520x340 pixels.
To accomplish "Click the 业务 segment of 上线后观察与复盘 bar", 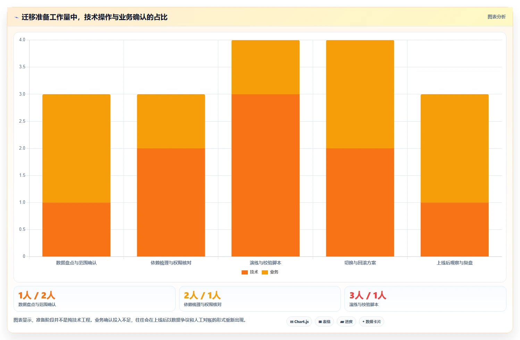I will tap(454, 148).
